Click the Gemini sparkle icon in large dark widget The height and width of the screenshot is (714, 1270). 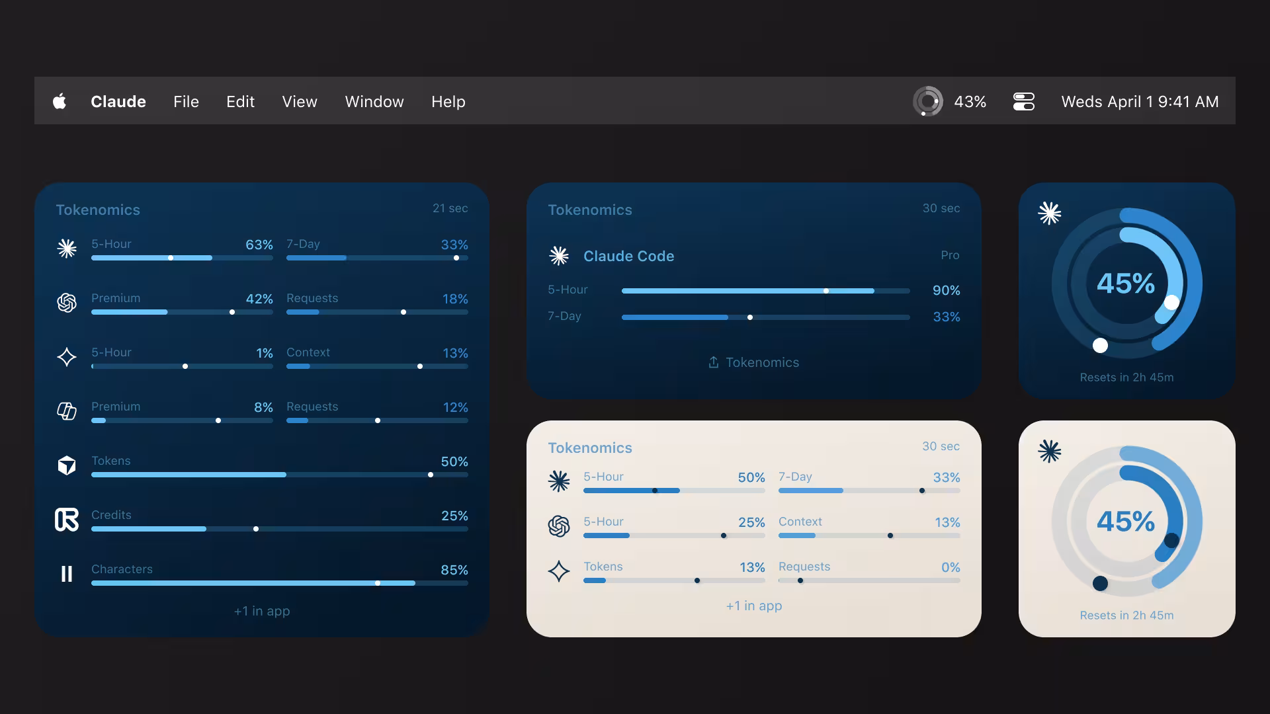(x=67, y=357)
